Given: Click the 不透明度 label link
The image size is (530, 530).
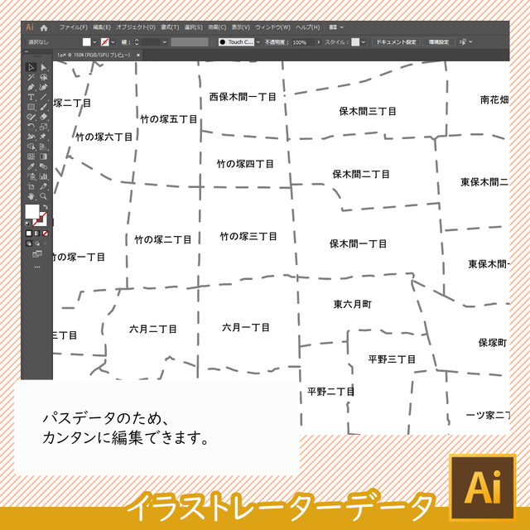Looking at the screenshot, I should click(x=276, y=42).
